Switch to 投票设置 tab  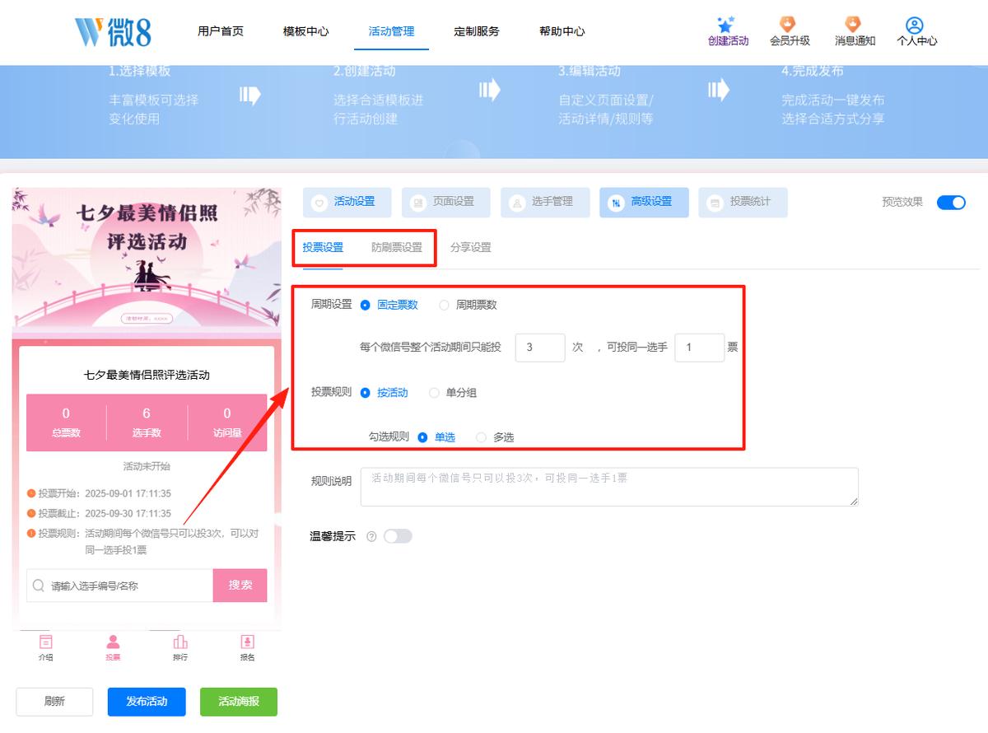click(x=323, y=247)
